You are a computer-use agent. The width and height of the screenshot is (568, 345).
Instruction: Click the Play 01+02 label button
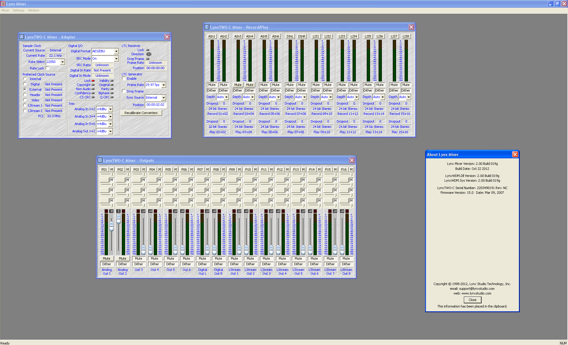(x=218, y=132)
